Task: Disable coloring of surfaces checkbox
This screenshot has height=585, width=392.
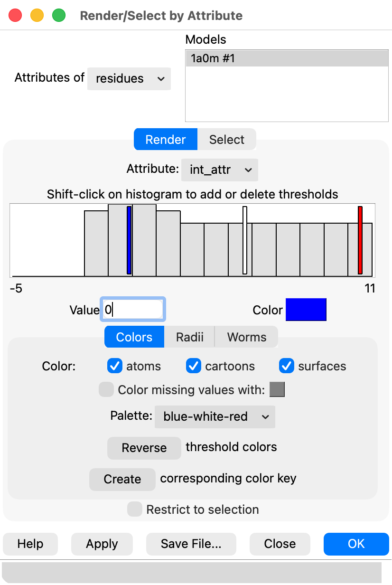Action: click(287, 366)
